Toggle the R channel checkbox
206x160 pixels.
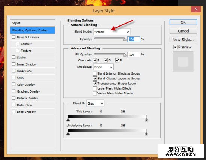click(x=95, y=60)
